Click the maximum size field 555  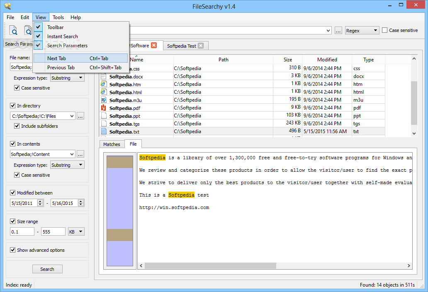pos(53,232)
